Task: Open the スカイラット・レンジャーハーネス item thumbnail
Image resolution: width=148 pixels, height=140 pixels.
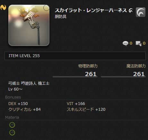Action: (29, 25)
